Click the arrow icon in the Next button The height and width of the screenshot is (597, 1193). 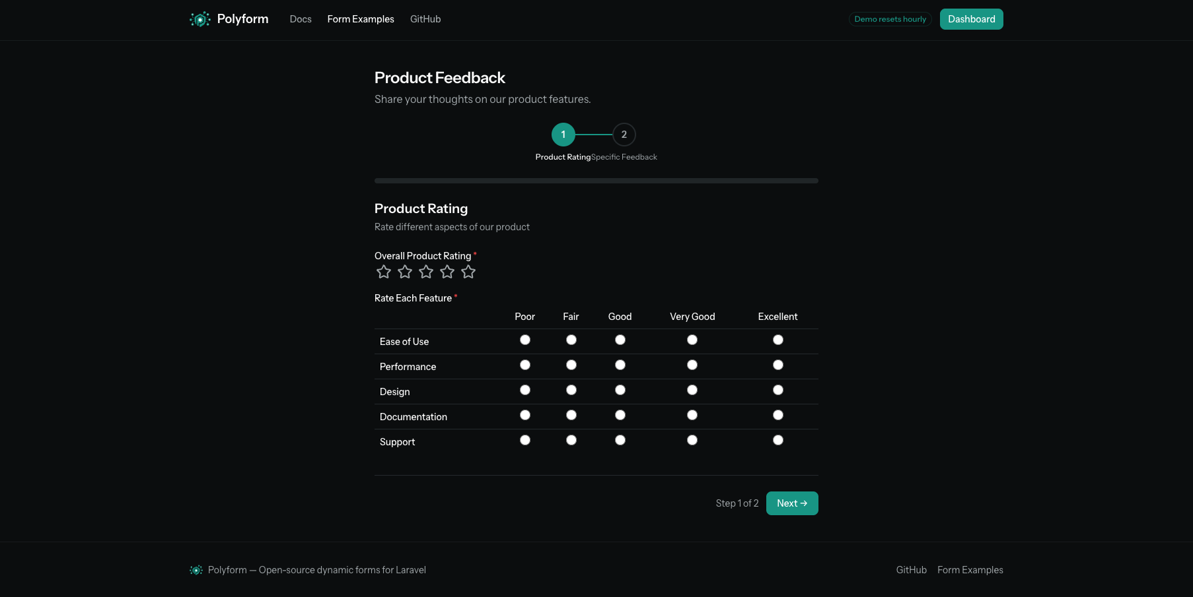coord(805,503)
